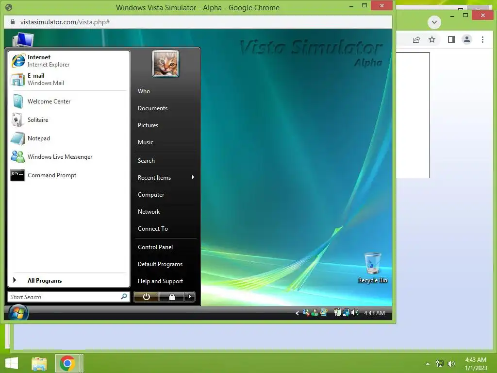Open Notepad from the Start menu
The width and height of the screenshot is (497, 373).
pos(68,138)
